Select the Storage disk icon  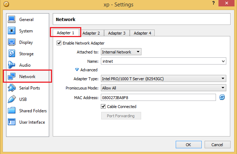coord(12,53)
